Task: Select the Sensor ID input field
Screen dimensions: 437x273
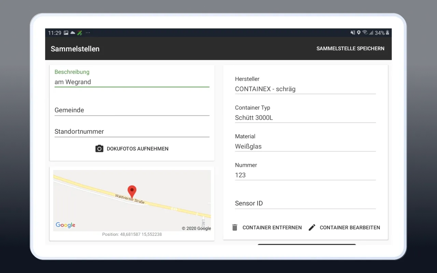Action: pyautogui.click(x=305, y=203)
